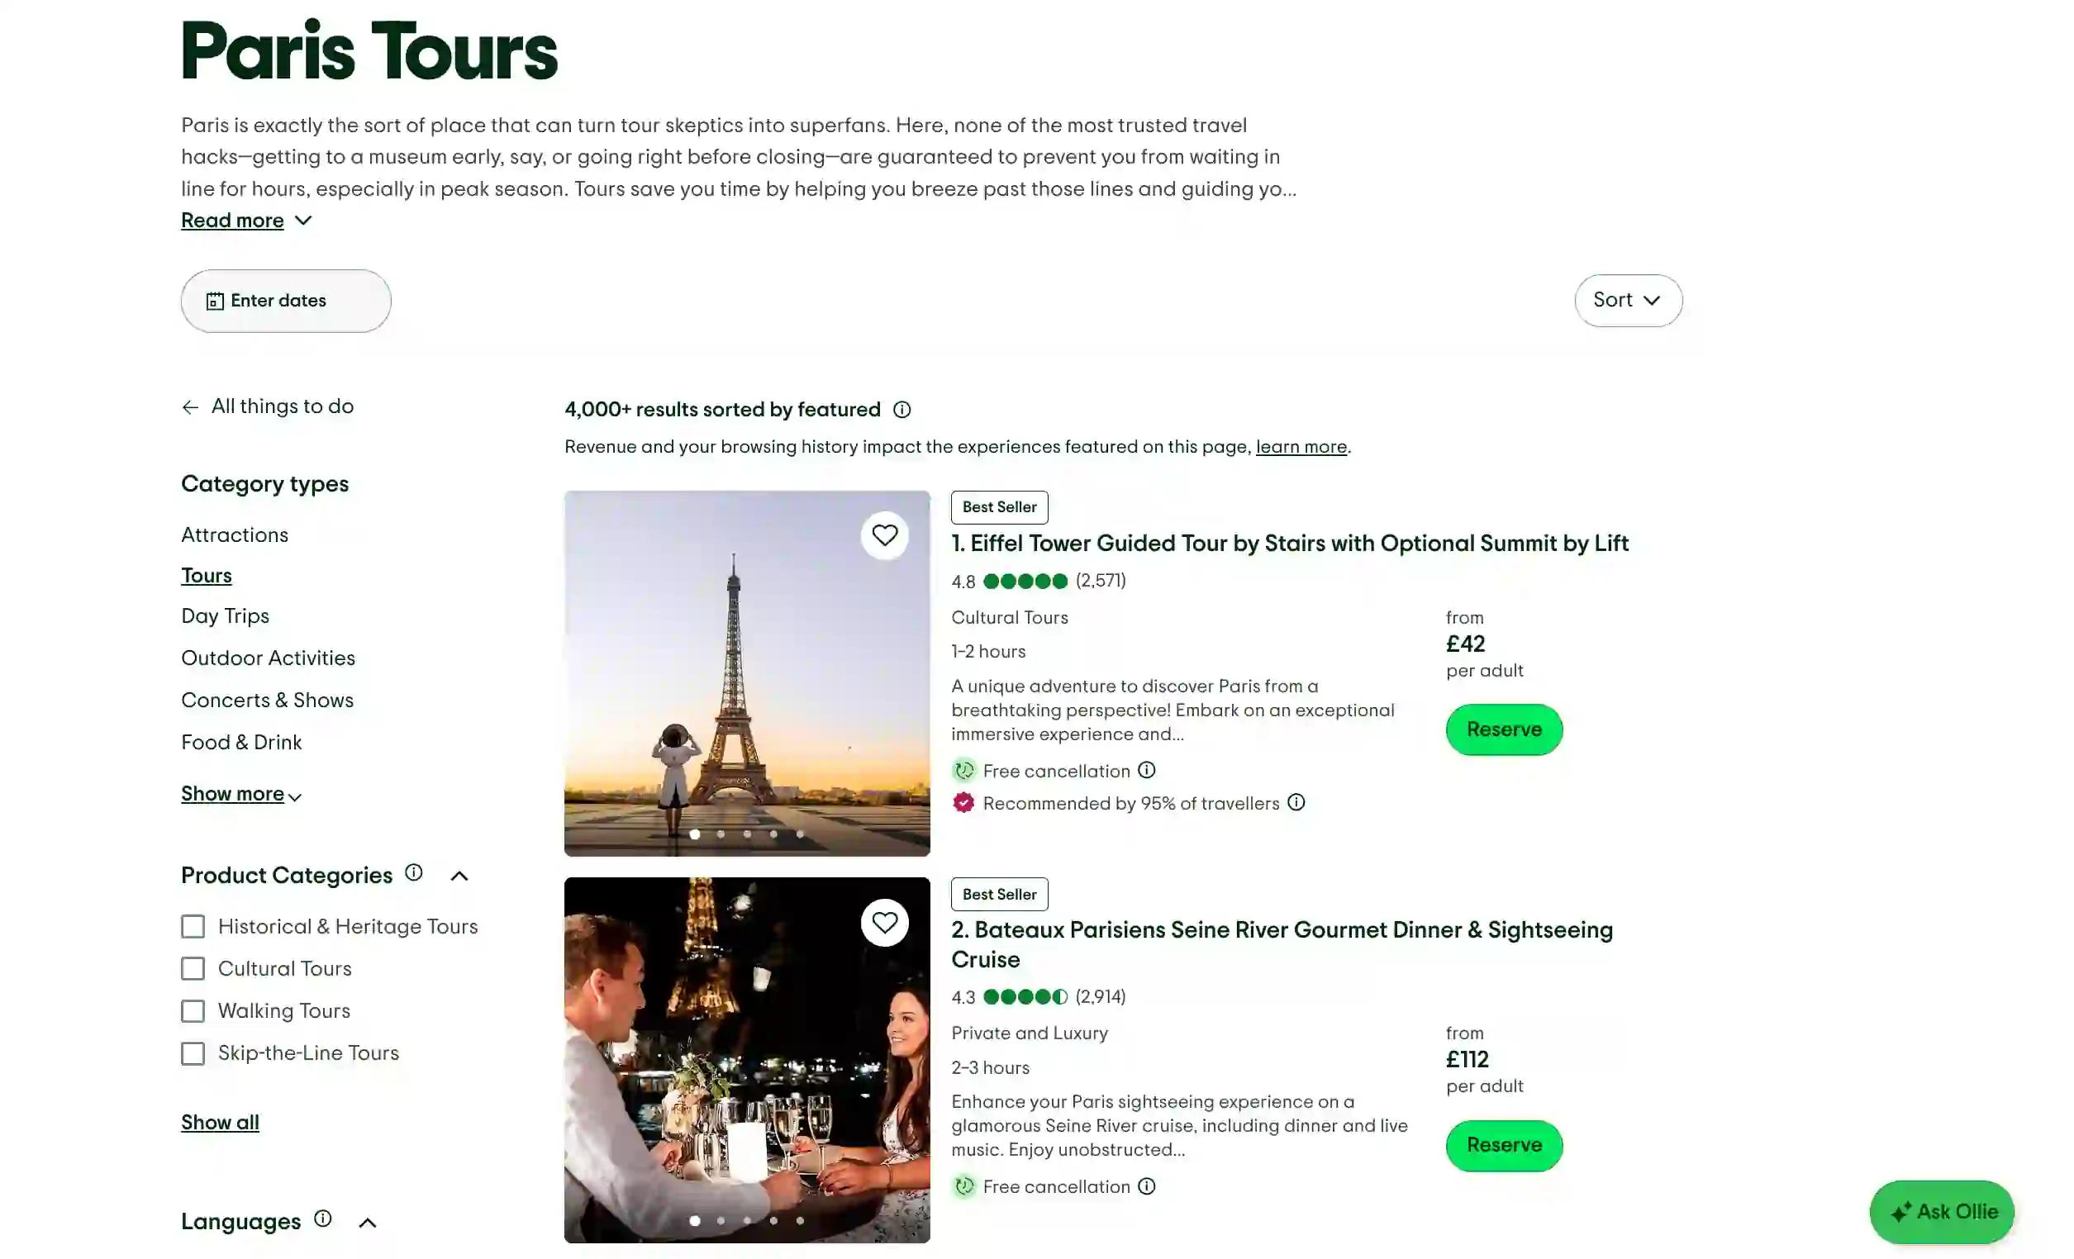Open the Sort dropdown
The width and height of the screenshot is (2074, 1259).
(x=1626, y=300)
